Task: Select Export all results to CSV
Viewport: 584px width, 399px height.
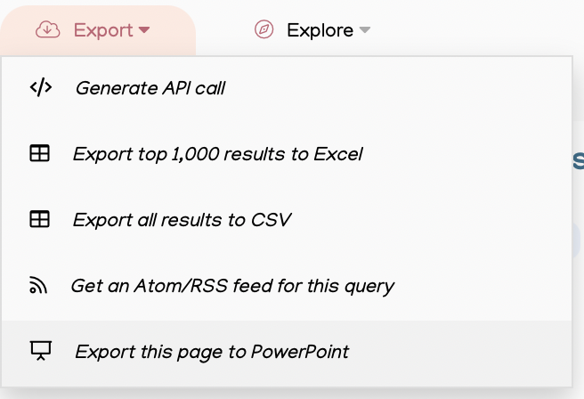Action: pos(182,220)
